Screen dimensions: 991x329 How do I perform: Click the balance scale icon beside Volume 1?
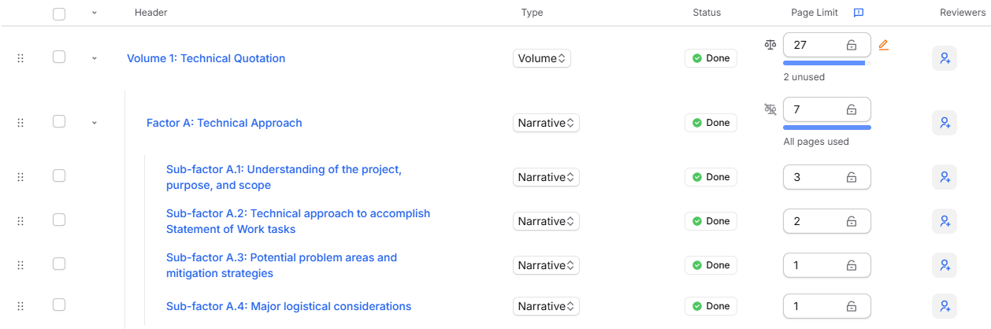pos(770,45)
